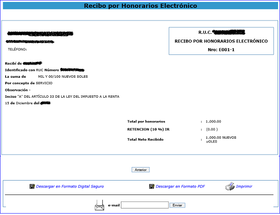Select the receipt number Nro: E001-1
The image size is (280, 215).
pyautogui.click(x=221, y=50)
